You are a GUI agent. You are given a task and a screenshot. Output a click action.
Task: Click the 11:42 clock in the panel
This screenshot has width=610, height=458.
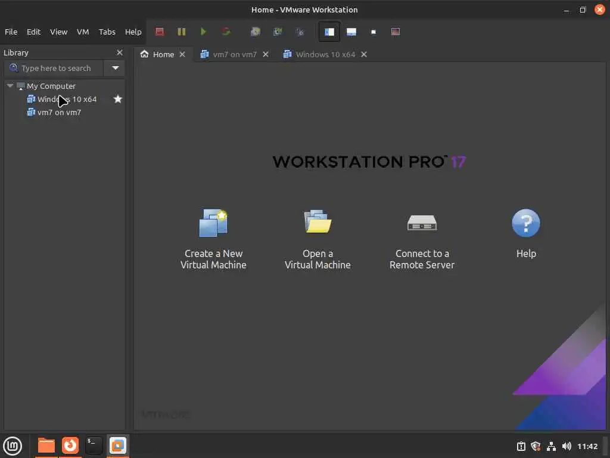coord(587,446)
